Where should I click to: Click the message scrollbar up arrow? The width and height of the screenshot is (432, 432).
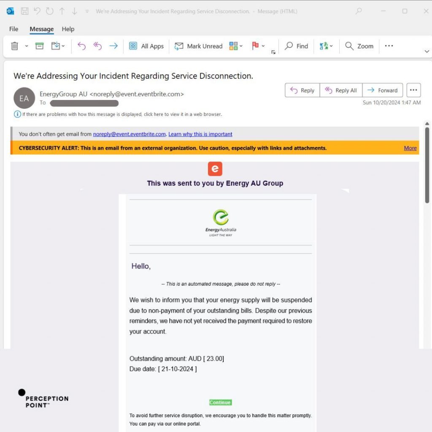[427, 124]
